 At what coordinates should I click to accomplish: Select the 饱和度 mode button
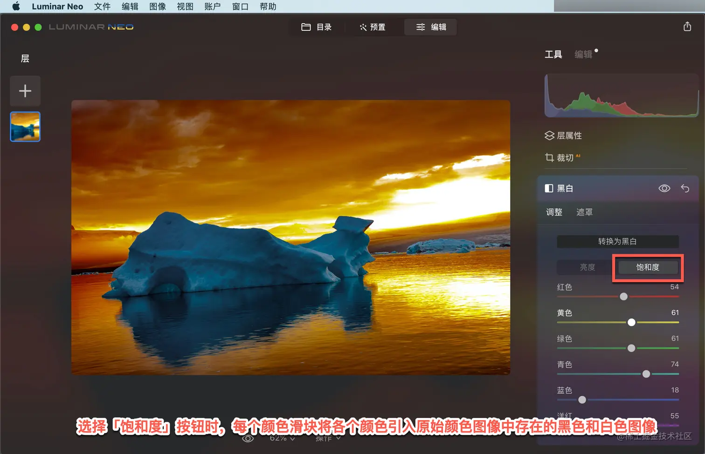(648, 267)
